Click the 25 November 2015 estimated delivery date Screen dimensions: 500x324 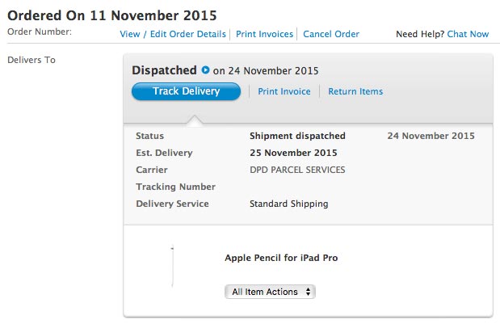click(293, 153)
